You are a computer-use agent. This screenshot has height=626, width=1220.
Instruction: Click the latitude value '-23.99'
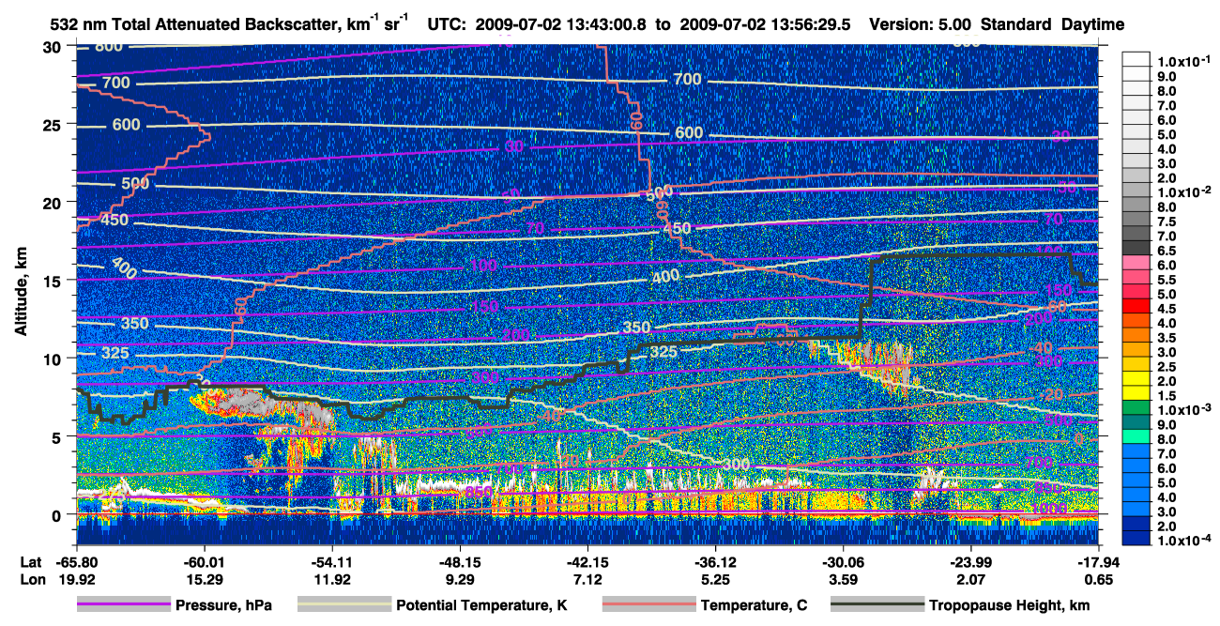pyautogui.click(x=970, y=563)
